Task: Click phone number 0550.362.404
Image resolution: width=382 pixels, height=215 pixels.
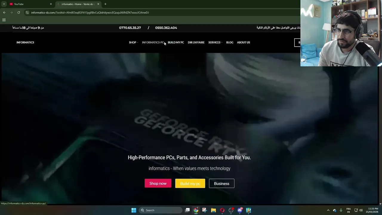Action: click(x=166, y=28)
